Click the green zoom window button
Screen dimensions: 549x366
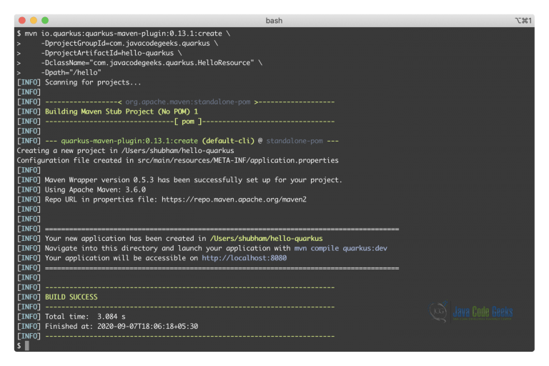[x=45, y=20]
